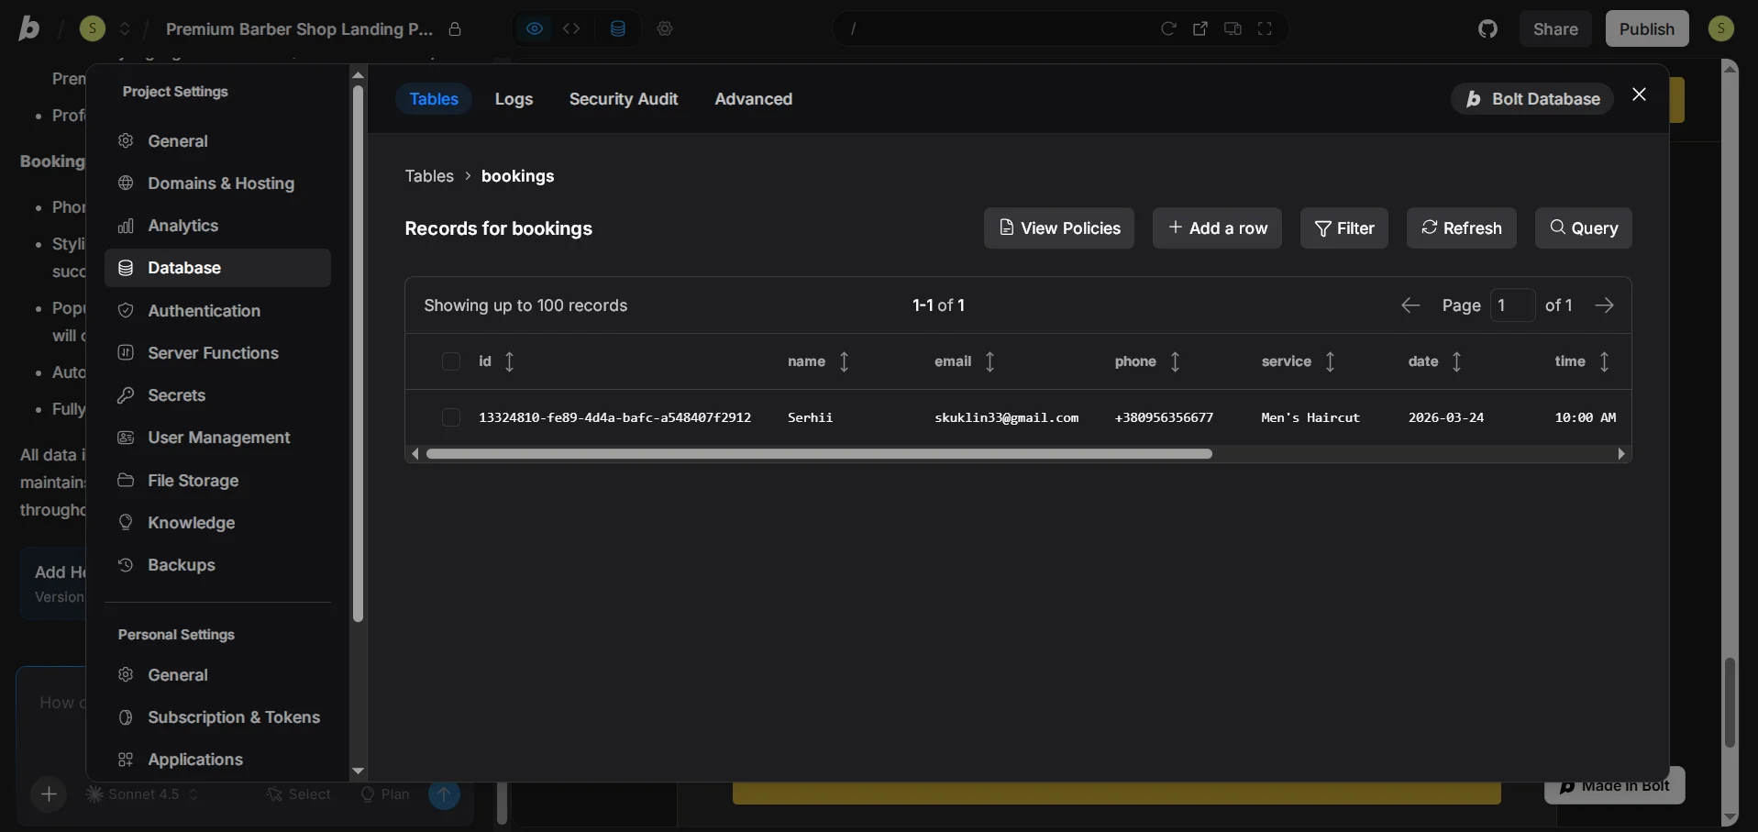Reload the preview with the refresh icon

(1170, 28)
